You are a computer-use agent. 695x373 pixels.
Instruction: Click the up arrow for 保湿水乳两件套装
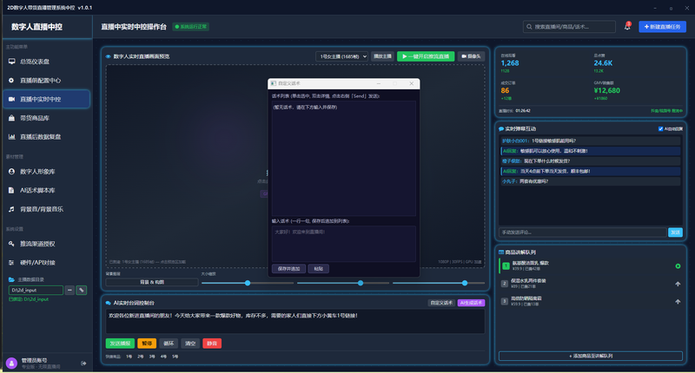pos(678,284)
